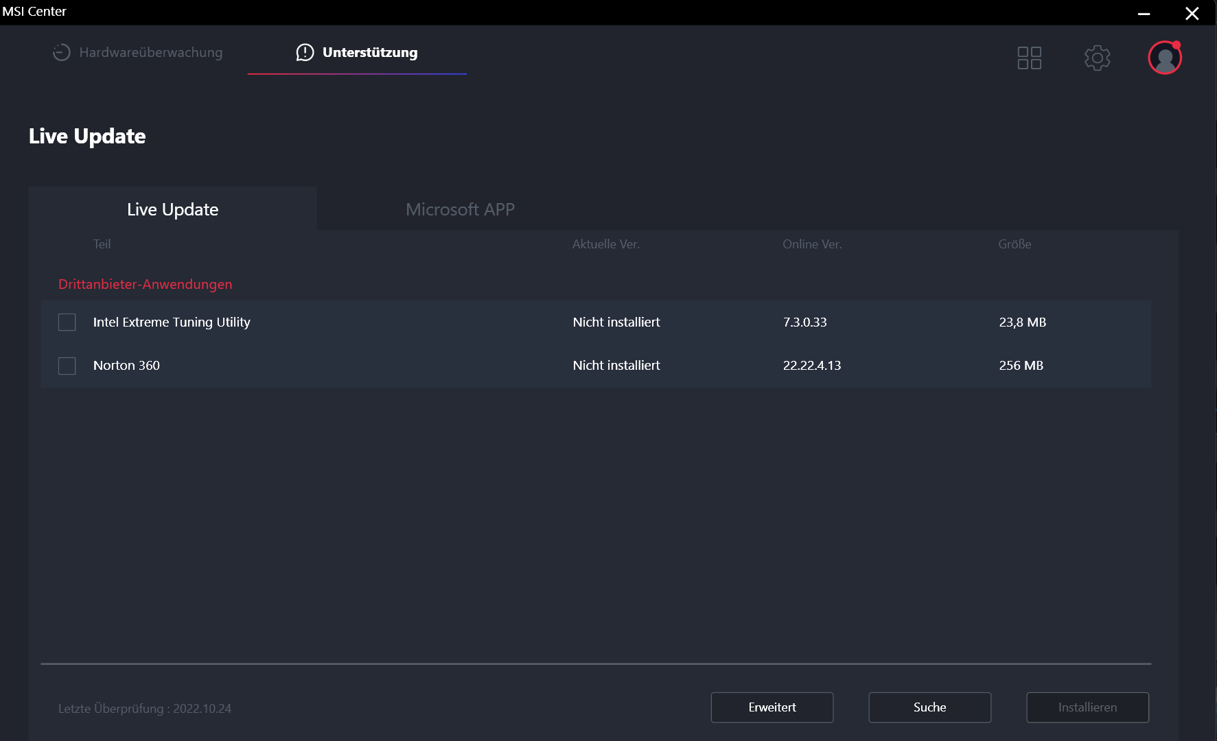This screenshot has width=1217, height=741.
Task: Click the Letzte Überprüfung date text
Action: (x=145, y=709)
